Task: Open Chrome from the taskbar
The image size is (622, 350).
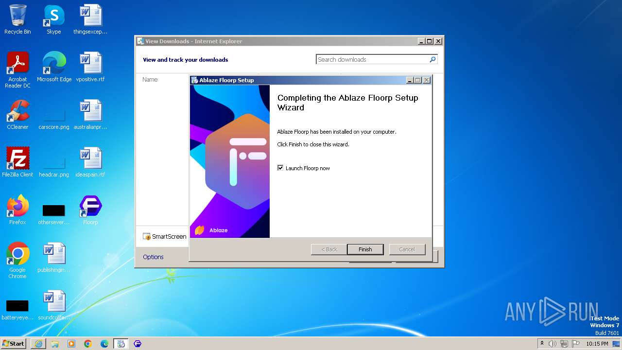Action: point(88,344)
